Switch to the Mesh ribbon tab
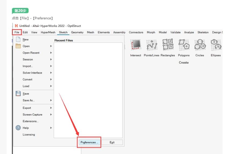This screenshot has height=154, width=232. pyautogui.click(x=90, y=32)
